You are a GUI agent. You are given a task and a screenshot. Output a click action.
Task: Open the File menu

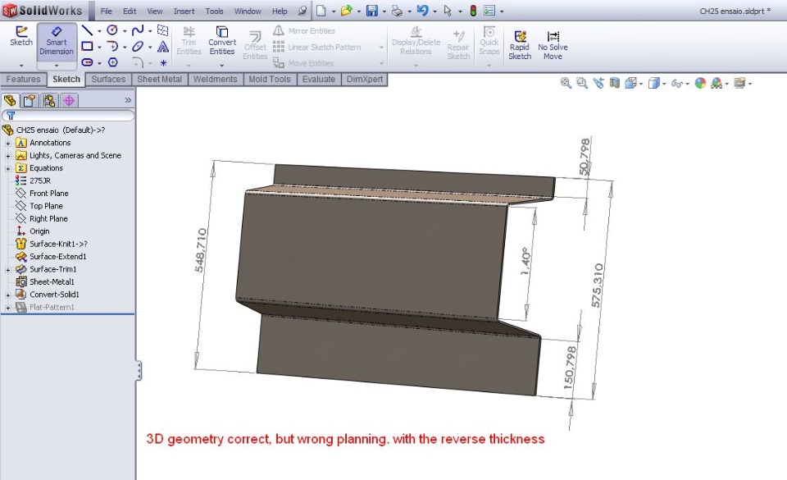[x=106, y=11]
